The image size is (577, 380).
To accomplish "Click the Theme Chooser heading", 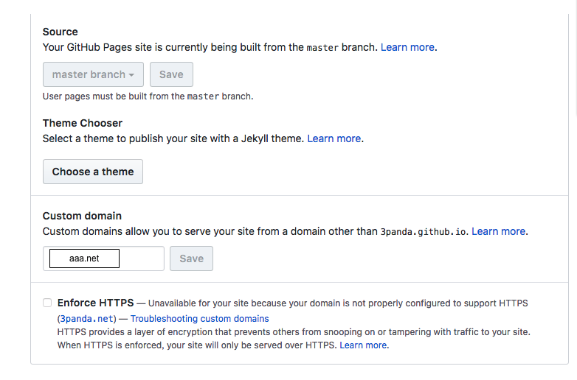I will coord(83,123).
